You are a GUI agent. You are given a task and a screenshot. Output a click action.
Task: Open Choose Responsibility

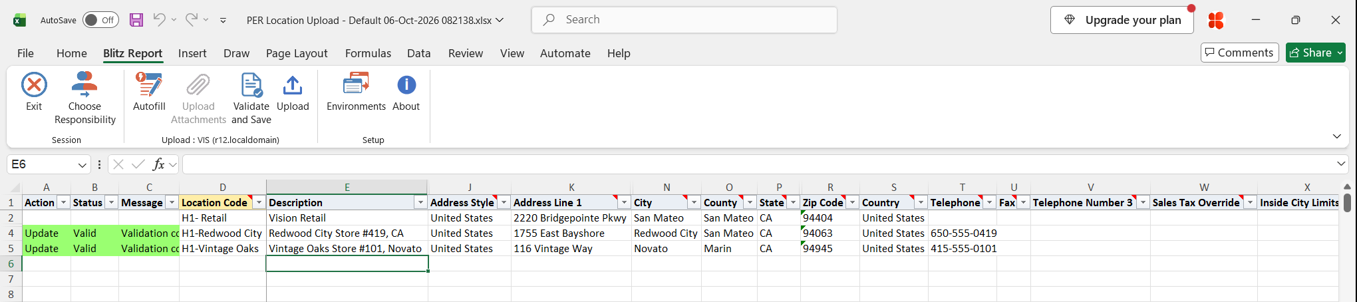[84, 98]
